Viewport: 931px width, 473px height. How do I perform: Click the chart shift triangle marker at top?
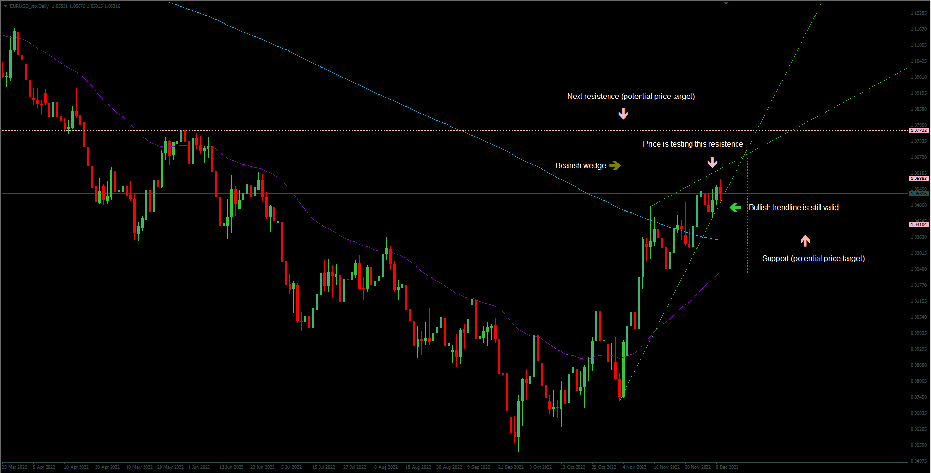click(726, 3)
